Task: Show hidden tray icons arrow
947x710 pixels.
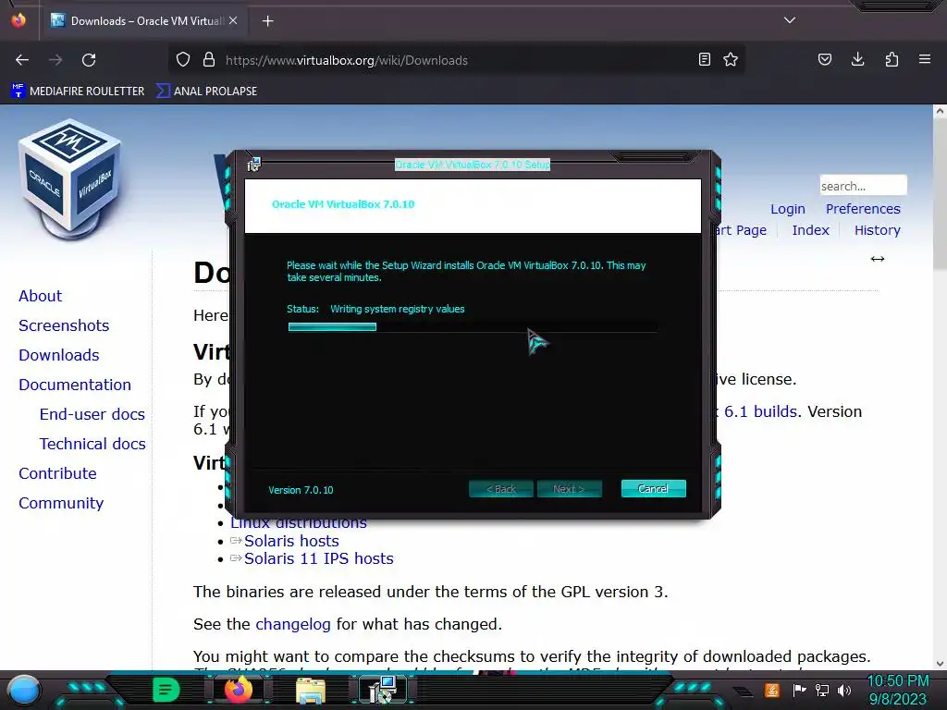Action: (x=743, y=692)
